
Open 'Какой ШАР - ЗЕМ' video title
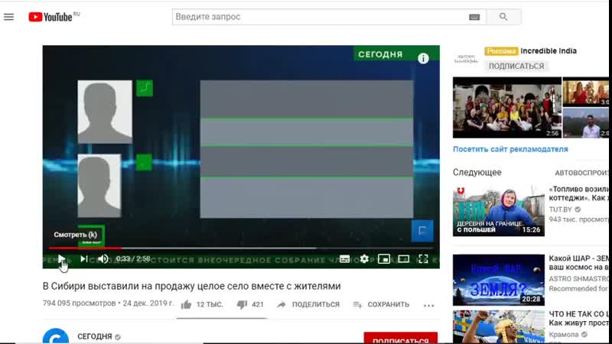[x=579, y=263]
